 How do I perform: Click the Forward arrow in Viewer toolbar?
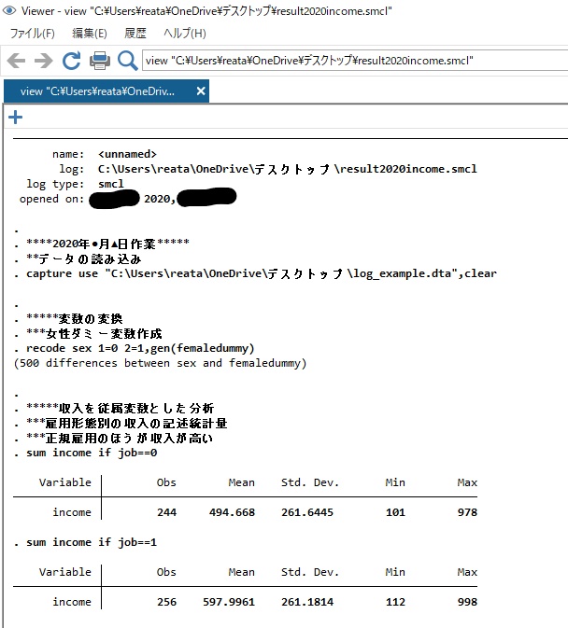[x=43, y=61]
